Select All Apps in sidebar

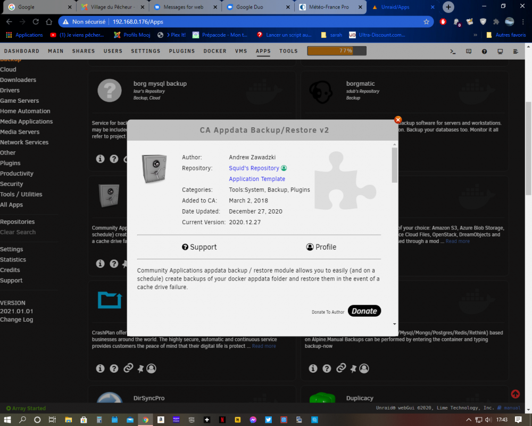tap(12, 205)
